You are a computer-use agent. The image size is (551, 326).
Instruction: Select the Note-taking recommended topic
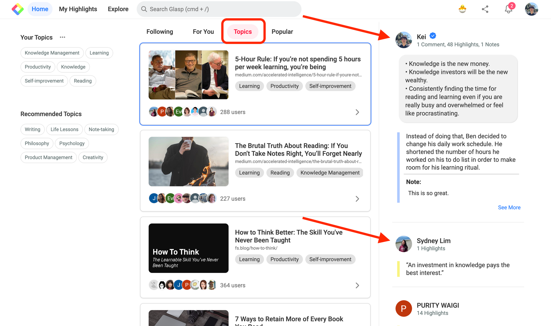click(101, 129)
